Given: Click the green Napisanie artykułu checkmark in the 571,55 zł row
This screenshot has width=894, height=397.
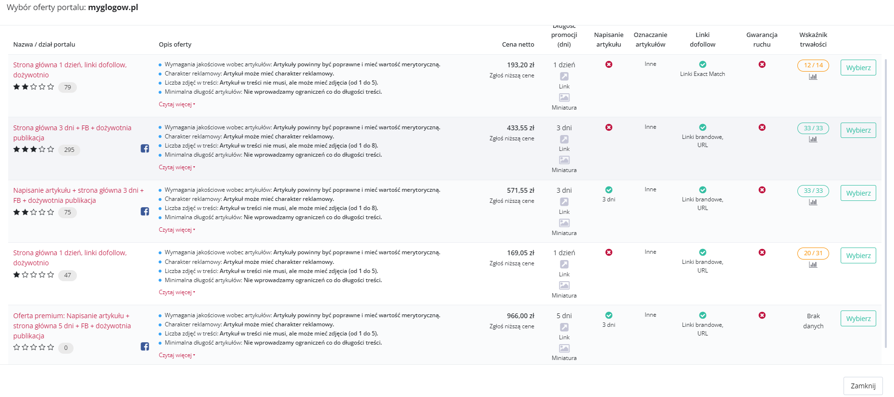Looking at the screenshot, I should point(608,190).
